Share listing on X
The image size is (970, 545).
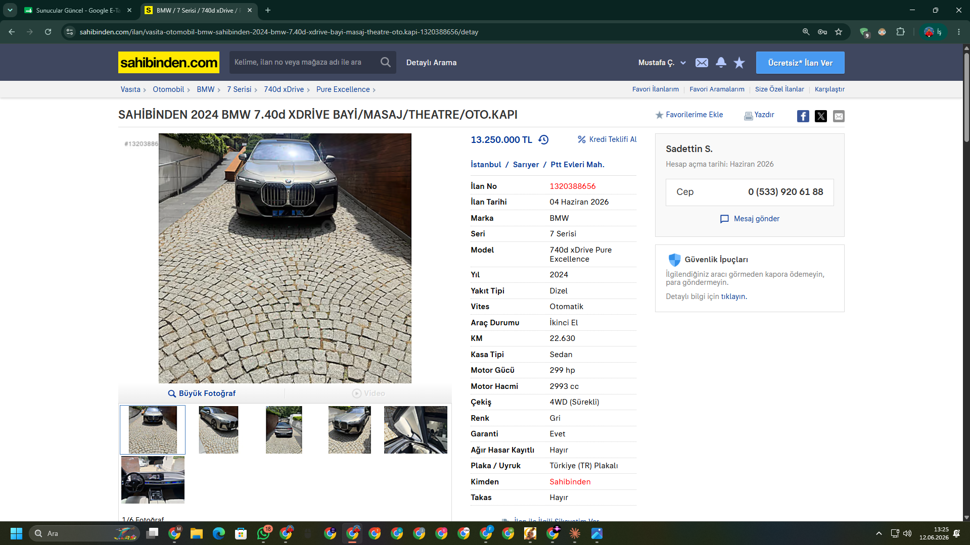point(821,116)
